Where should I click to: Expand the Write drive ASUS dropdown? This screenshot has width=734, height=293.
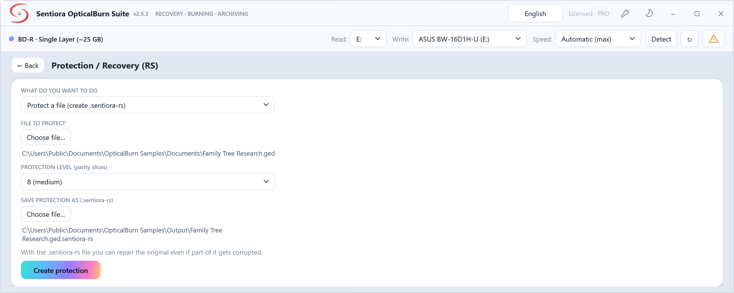click(x=469, y=39)
